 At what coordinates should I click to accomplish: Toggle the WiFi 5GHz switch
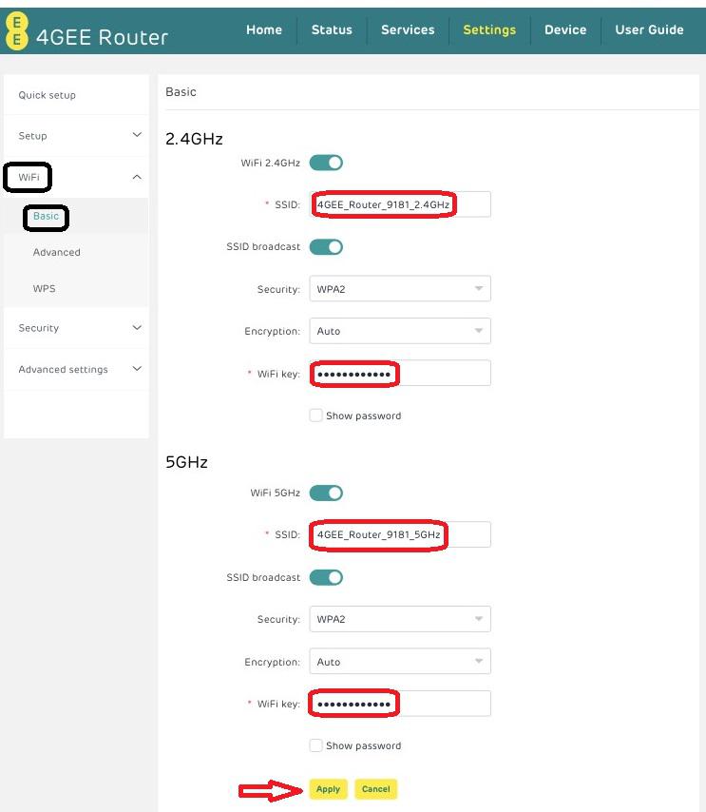[326, 493]
